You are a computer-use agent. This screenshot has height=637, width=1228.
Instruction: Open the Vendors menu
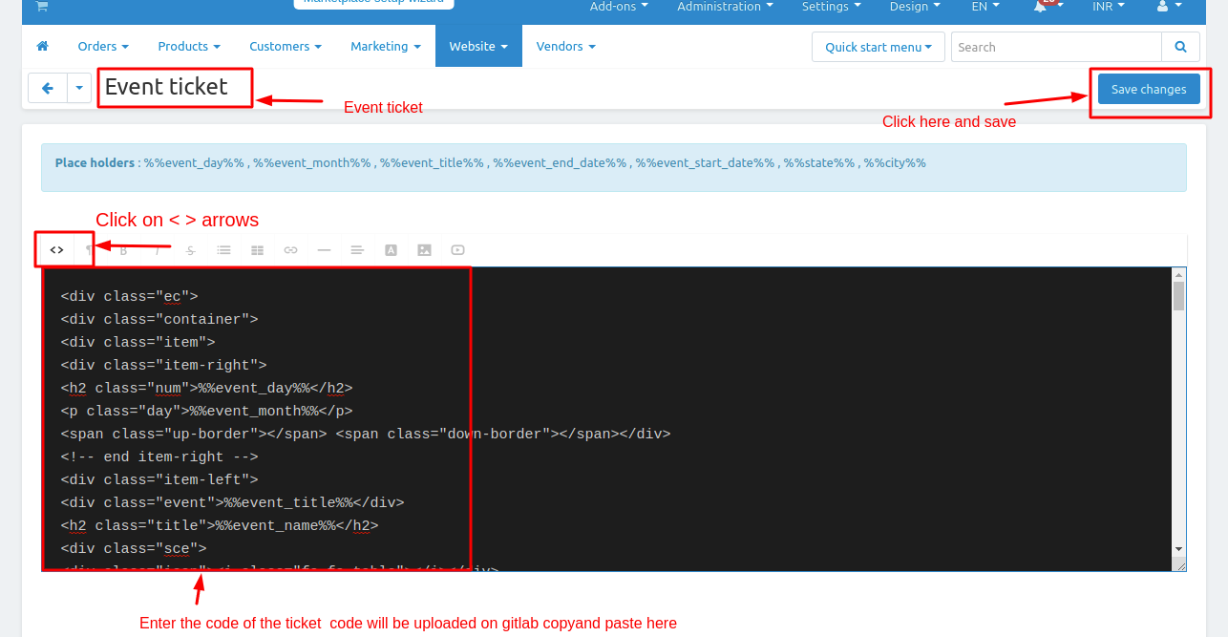[x=565, y=47]
